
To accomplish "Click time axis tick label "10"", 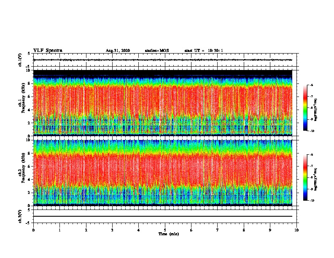I will point(296,230).
